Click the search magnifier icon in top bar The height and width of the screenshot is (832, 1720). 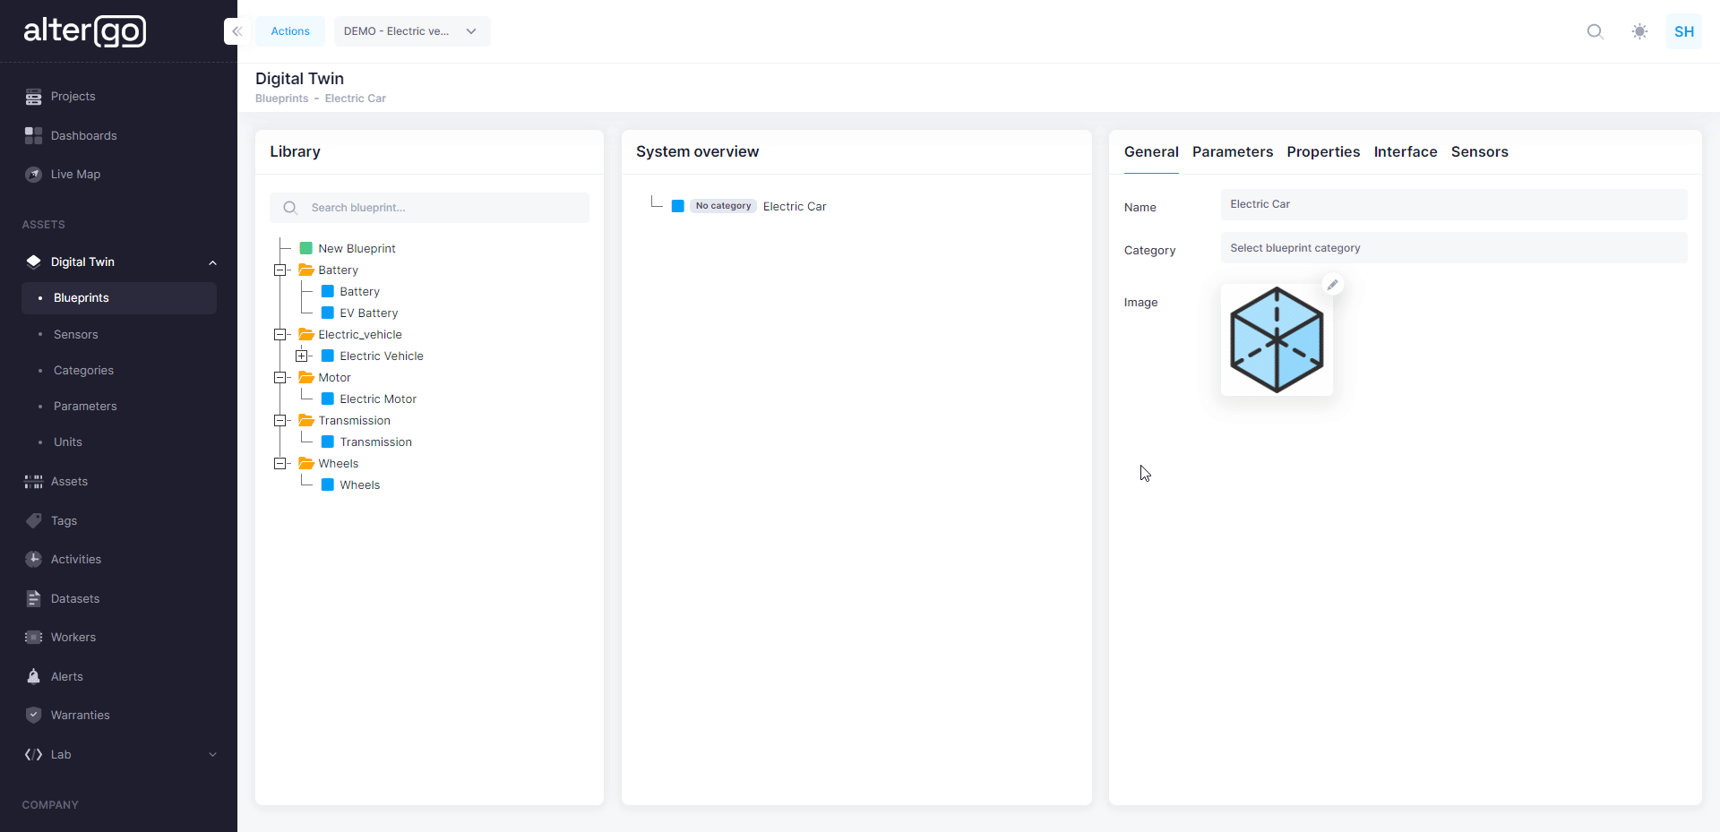(1595, 31)
